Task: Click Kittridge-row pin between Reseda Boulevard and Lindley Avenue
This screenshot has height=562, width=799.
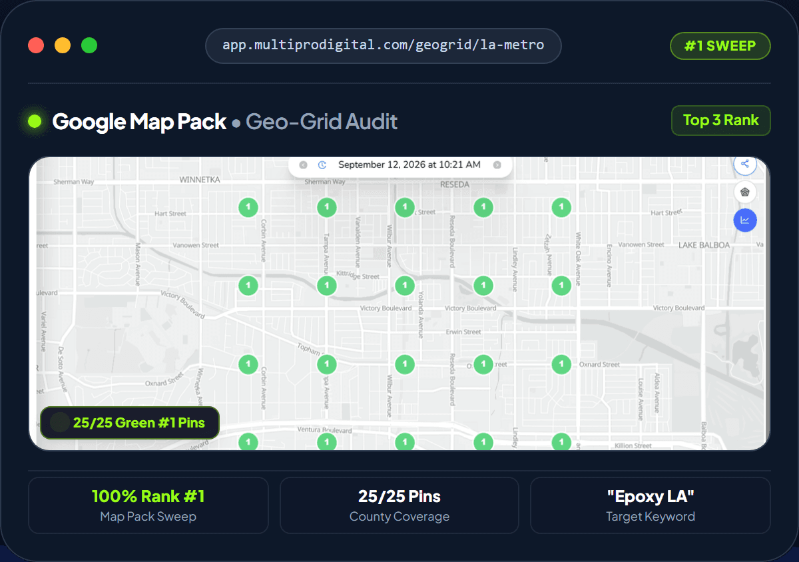Action: coord(483,286)
